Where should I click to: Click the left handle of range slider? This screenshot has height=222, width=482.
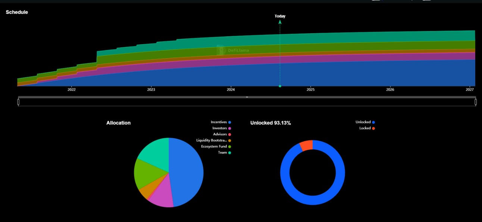(18, 102)
